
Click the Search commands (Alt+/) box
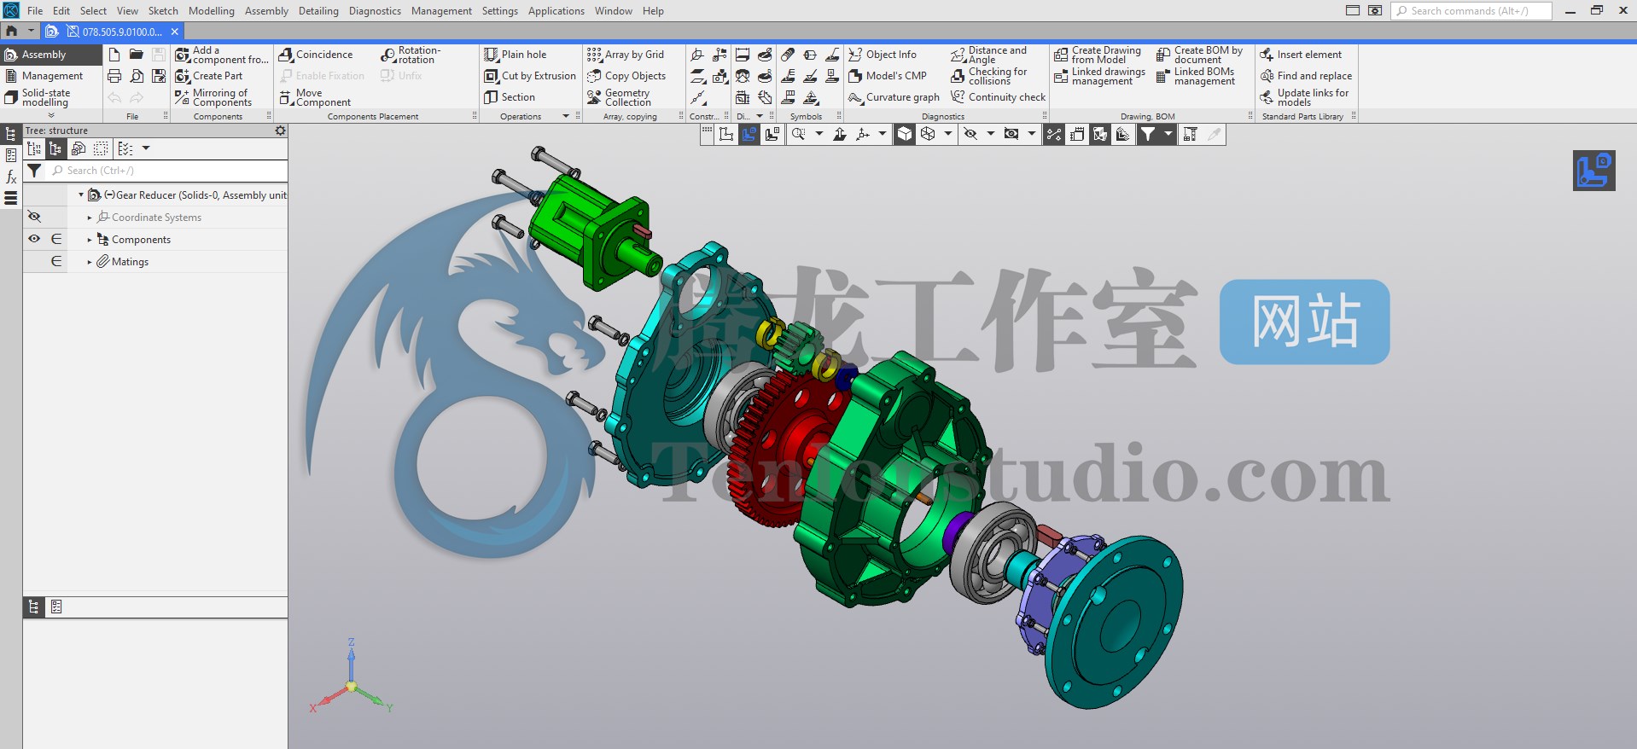[1471, 11]
